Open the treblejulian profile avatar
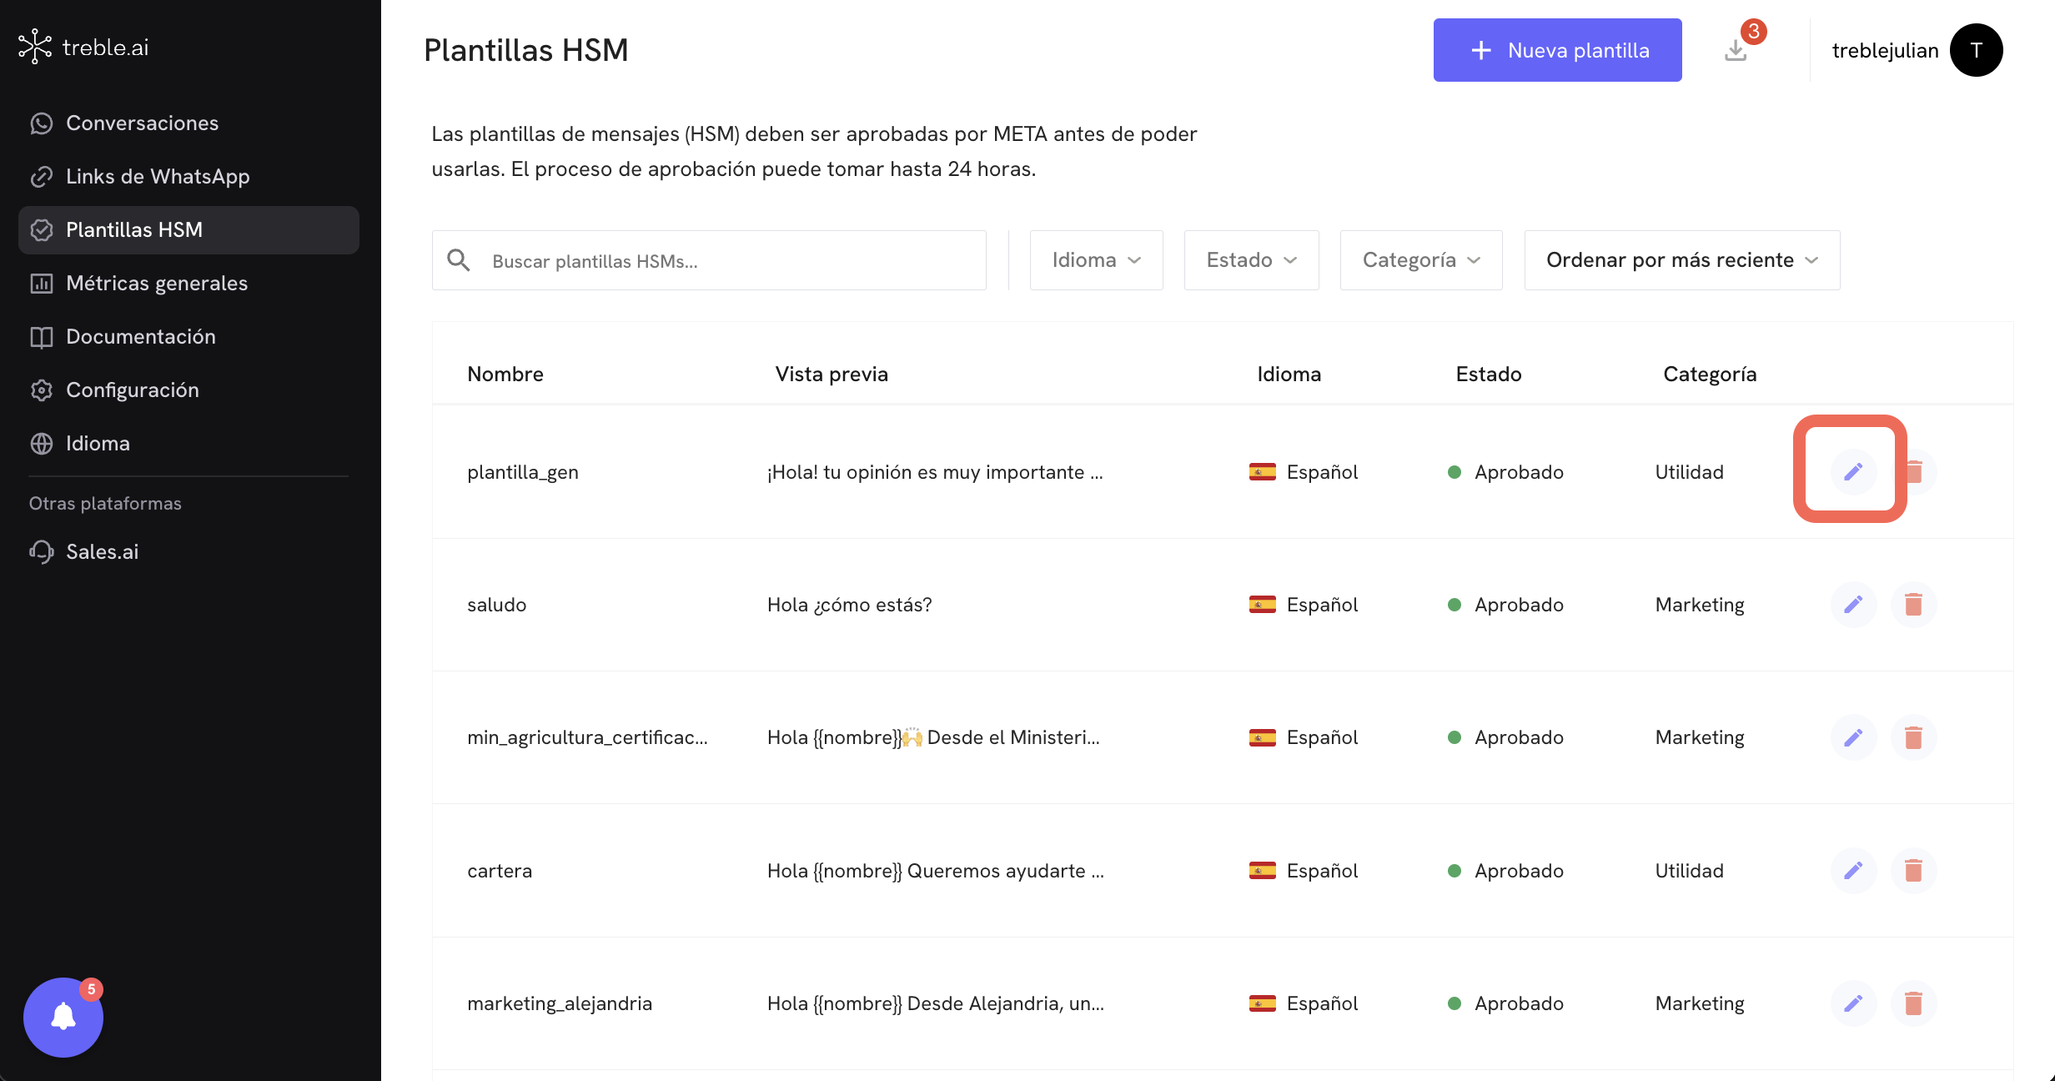The image size is (2055, 1081). click(1976, 50)
